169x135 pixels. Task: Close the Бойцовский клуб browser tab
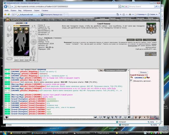39,15
